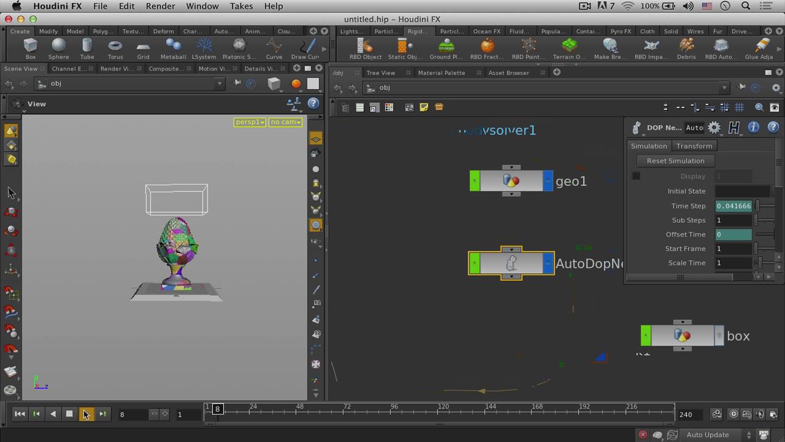The width and height of the screenshot is (785, 442).
Task: Switch to the Material Palette tab
Action: tap(442, 72)
